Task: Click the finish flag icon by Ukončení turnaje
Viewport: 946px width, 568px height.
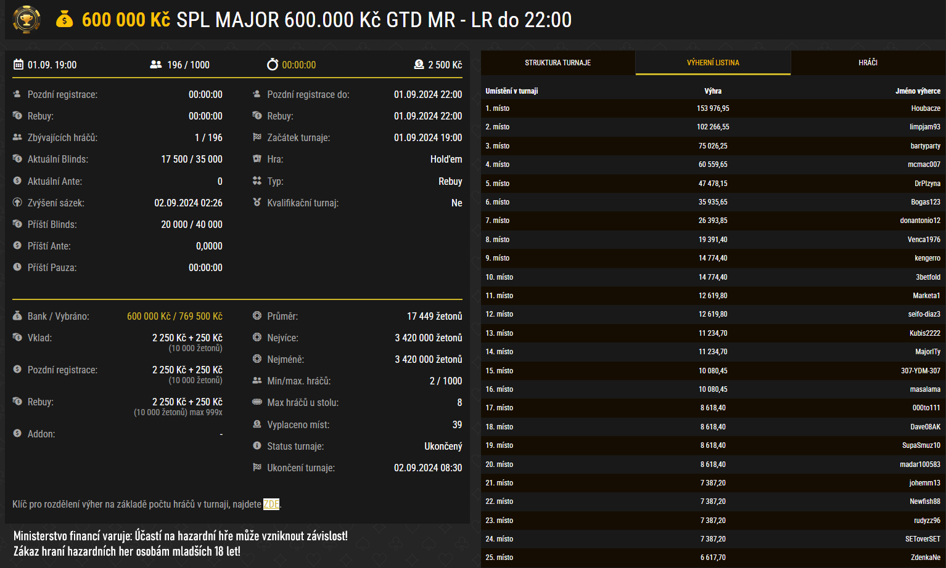Action: coord(257,468)
